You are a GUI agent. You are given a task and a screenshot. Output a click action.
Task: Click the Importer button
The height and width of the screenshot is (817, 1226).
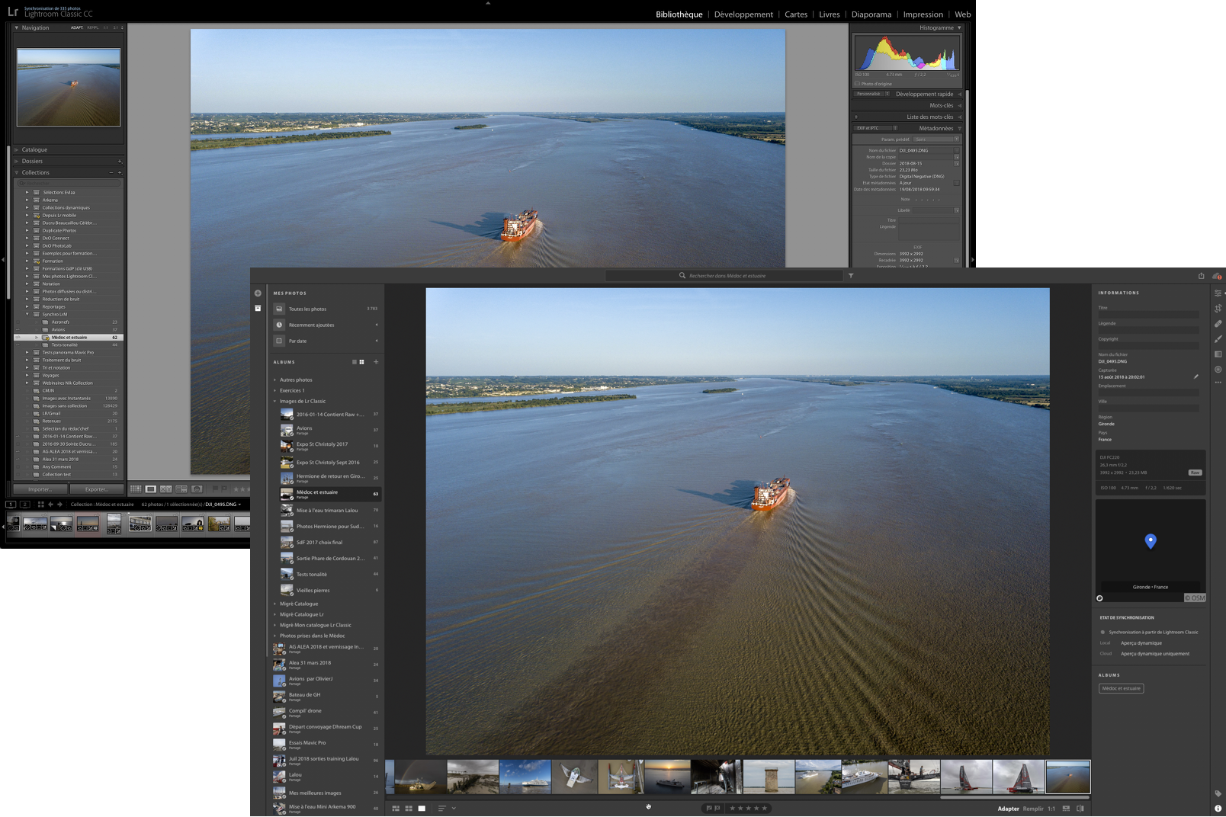pyautogui.click(x=40, y=489)
